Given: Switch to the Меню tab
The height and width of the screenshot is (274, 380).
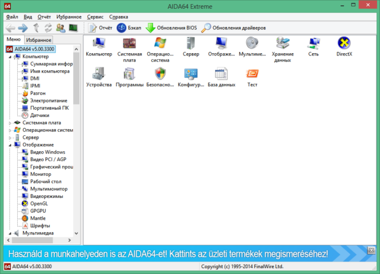Looking at the screenshot, I should [14, 40].
